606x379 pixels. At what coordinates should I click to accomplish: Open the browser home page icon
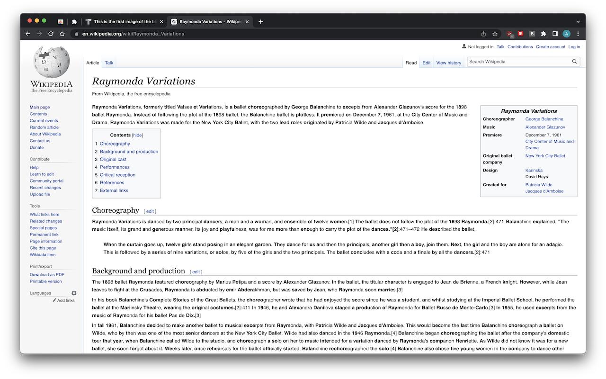point(62,34)
